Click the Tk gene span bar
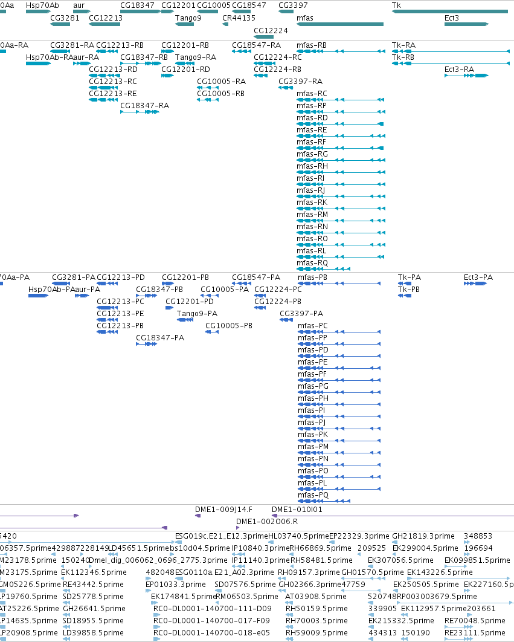The image size is (514, 642). (450, 11)
